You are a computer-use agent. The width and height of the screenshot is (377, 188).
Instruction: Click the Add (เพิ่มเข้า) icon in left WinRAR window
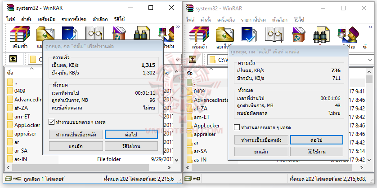tap(20, 34)
